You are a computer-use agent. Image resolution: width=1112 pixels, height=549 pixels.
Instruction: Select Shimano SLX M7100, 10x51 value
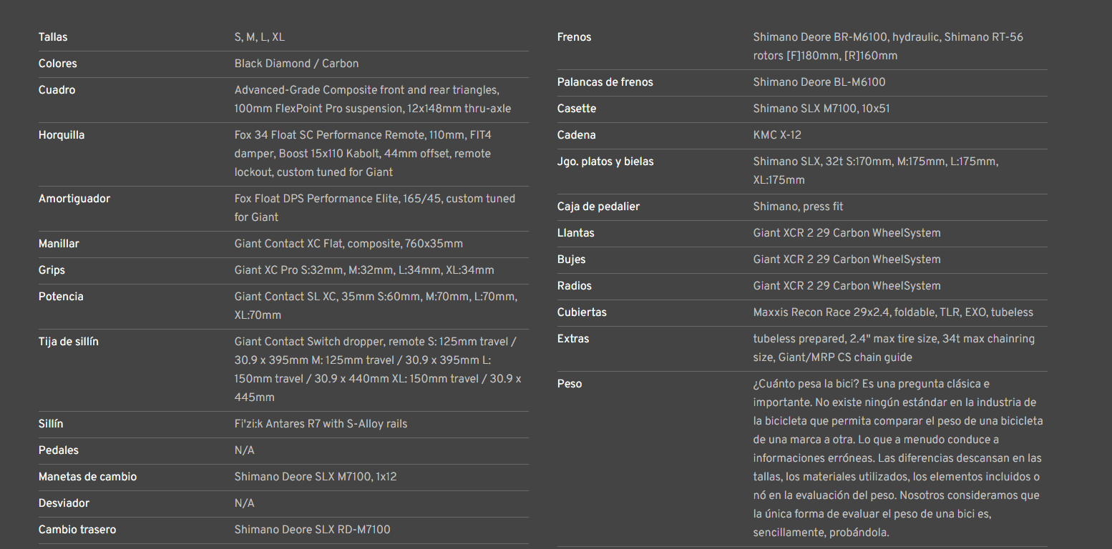click(x=821, y=109)
